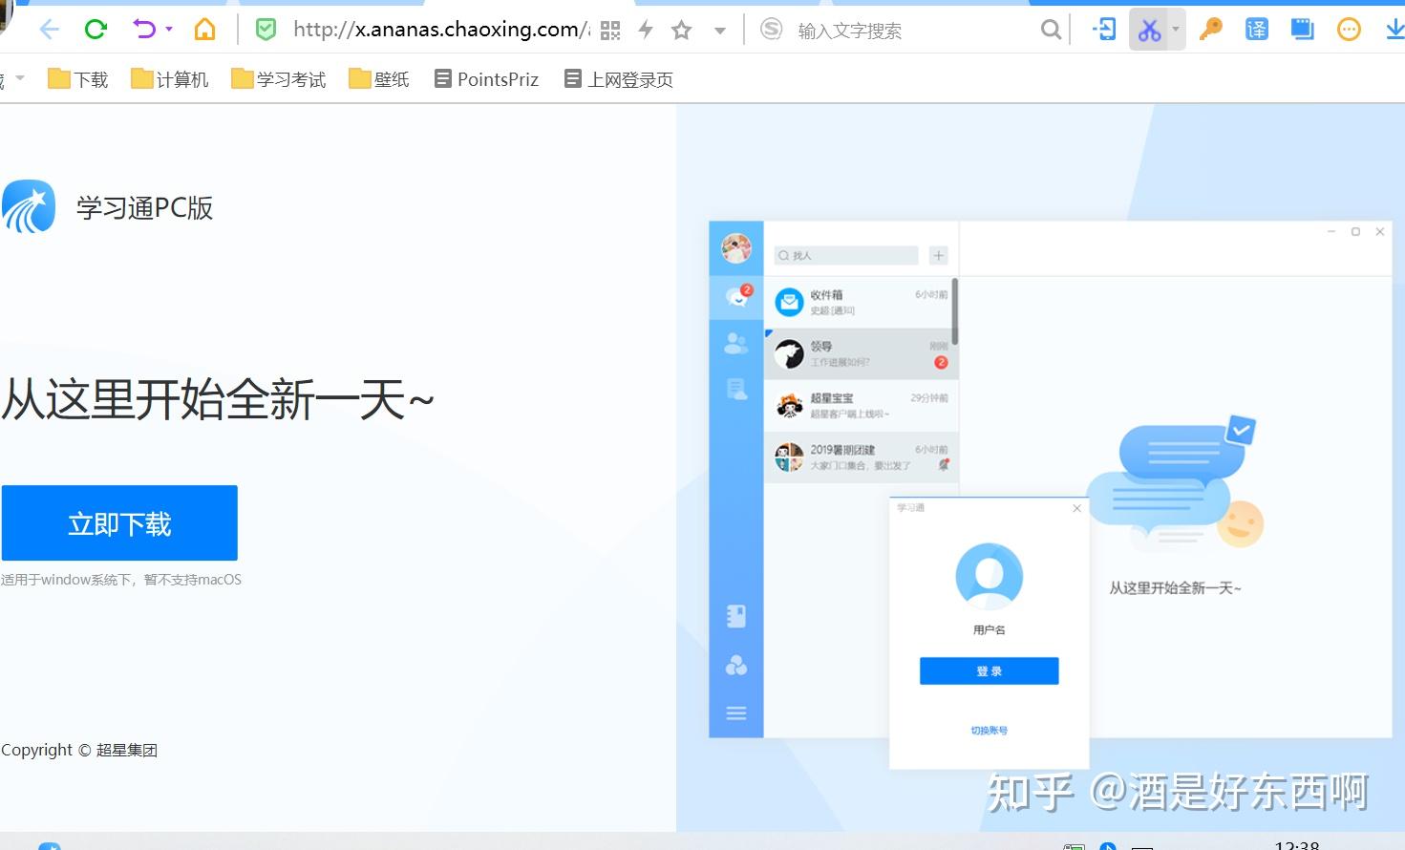
Task: Click the 从这里开始全新一天~ caption under chat illustration
Action: pos(1175,588)
